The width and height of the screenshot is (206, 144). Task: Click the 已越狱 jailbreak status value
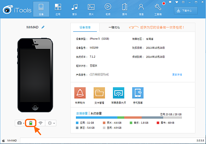click(x=93, y=66)
